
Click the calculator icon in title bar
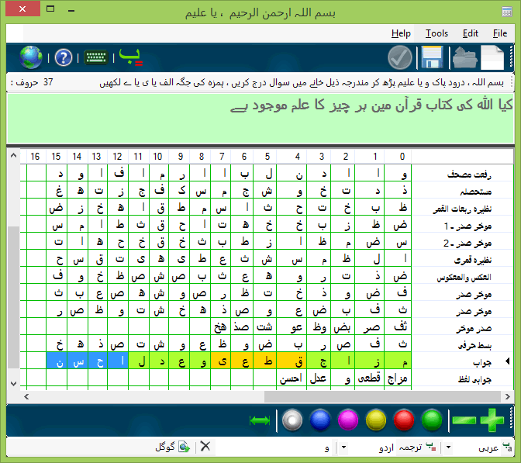tap(507, 12)
